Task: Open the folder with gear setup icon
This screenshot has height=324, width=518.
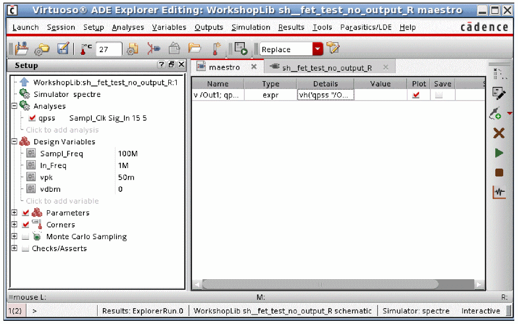Action: (x=42, y=49)
